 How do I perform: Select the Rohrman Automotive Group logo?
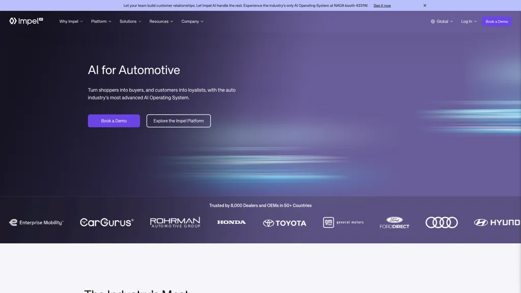click(x=175, y=222)
